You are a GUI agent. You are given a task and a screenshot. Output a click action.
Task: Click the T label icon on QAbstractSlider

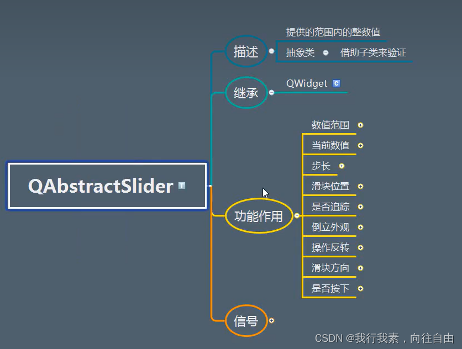coord(181,186)
